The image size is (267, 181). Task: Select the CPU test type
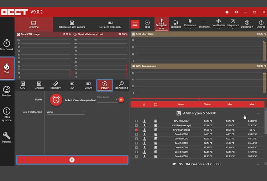click(23, 85)
